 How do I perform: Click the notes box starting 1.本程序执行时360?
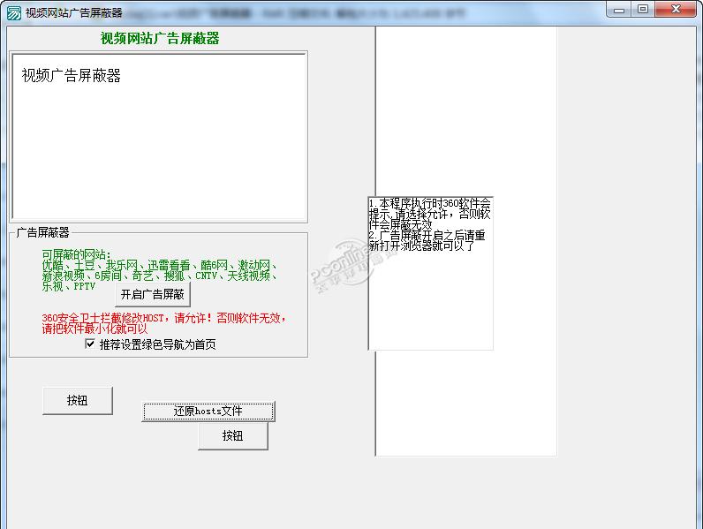click(x=431, y=273)
